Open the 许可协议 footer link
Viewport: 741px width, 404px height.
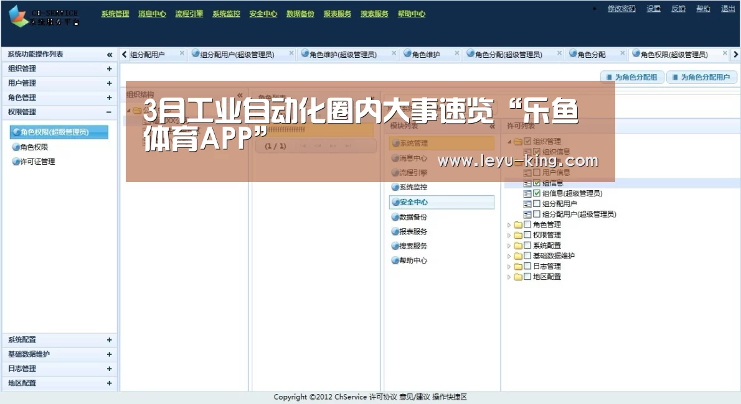tap(383, 397)
